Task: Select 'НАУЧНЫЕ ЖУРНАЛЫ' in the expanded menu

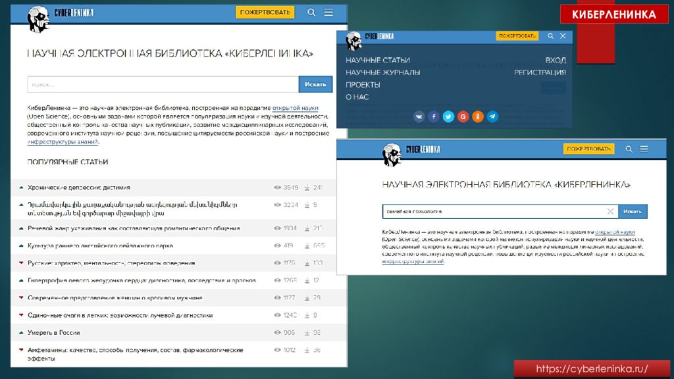Action: pos(383,72)
